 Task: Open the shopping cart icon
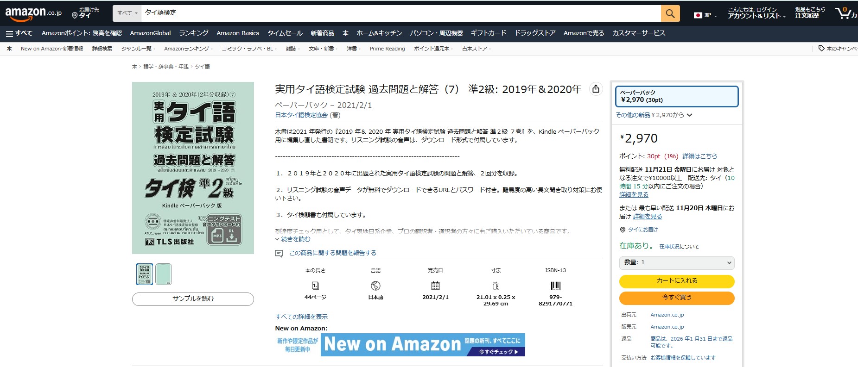(844, 13)
